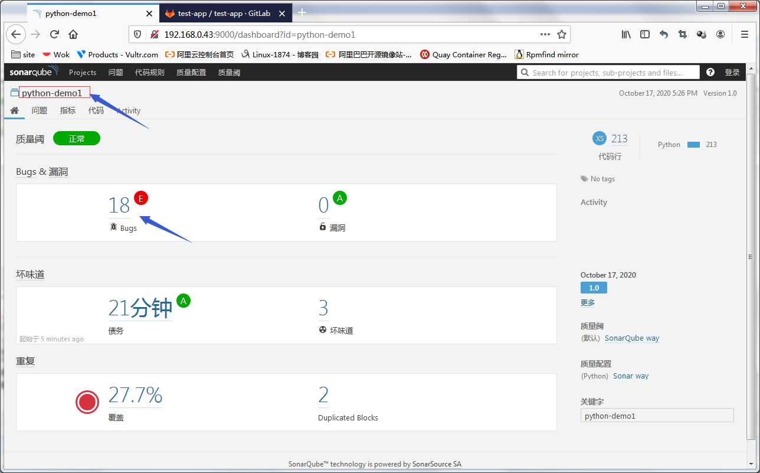
Task: Switch to the 代码 tab
Action: [x=96, y=110]
